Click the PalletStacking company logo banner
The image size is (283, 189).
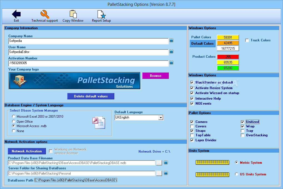(x=75, y=81)
